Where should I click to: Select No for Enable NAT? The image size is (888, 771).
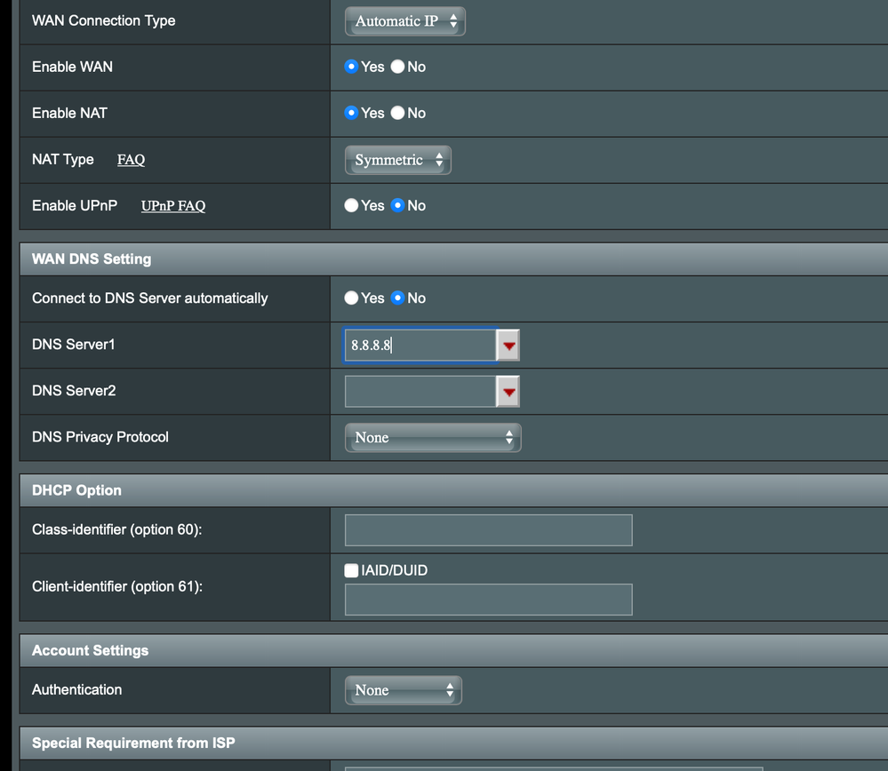point(398,113)
